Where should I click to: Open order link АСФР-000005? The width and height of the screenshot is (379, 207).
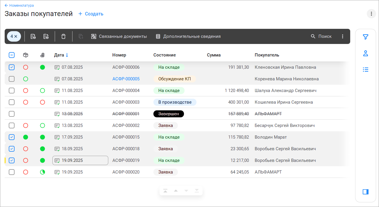pos(126,79)
